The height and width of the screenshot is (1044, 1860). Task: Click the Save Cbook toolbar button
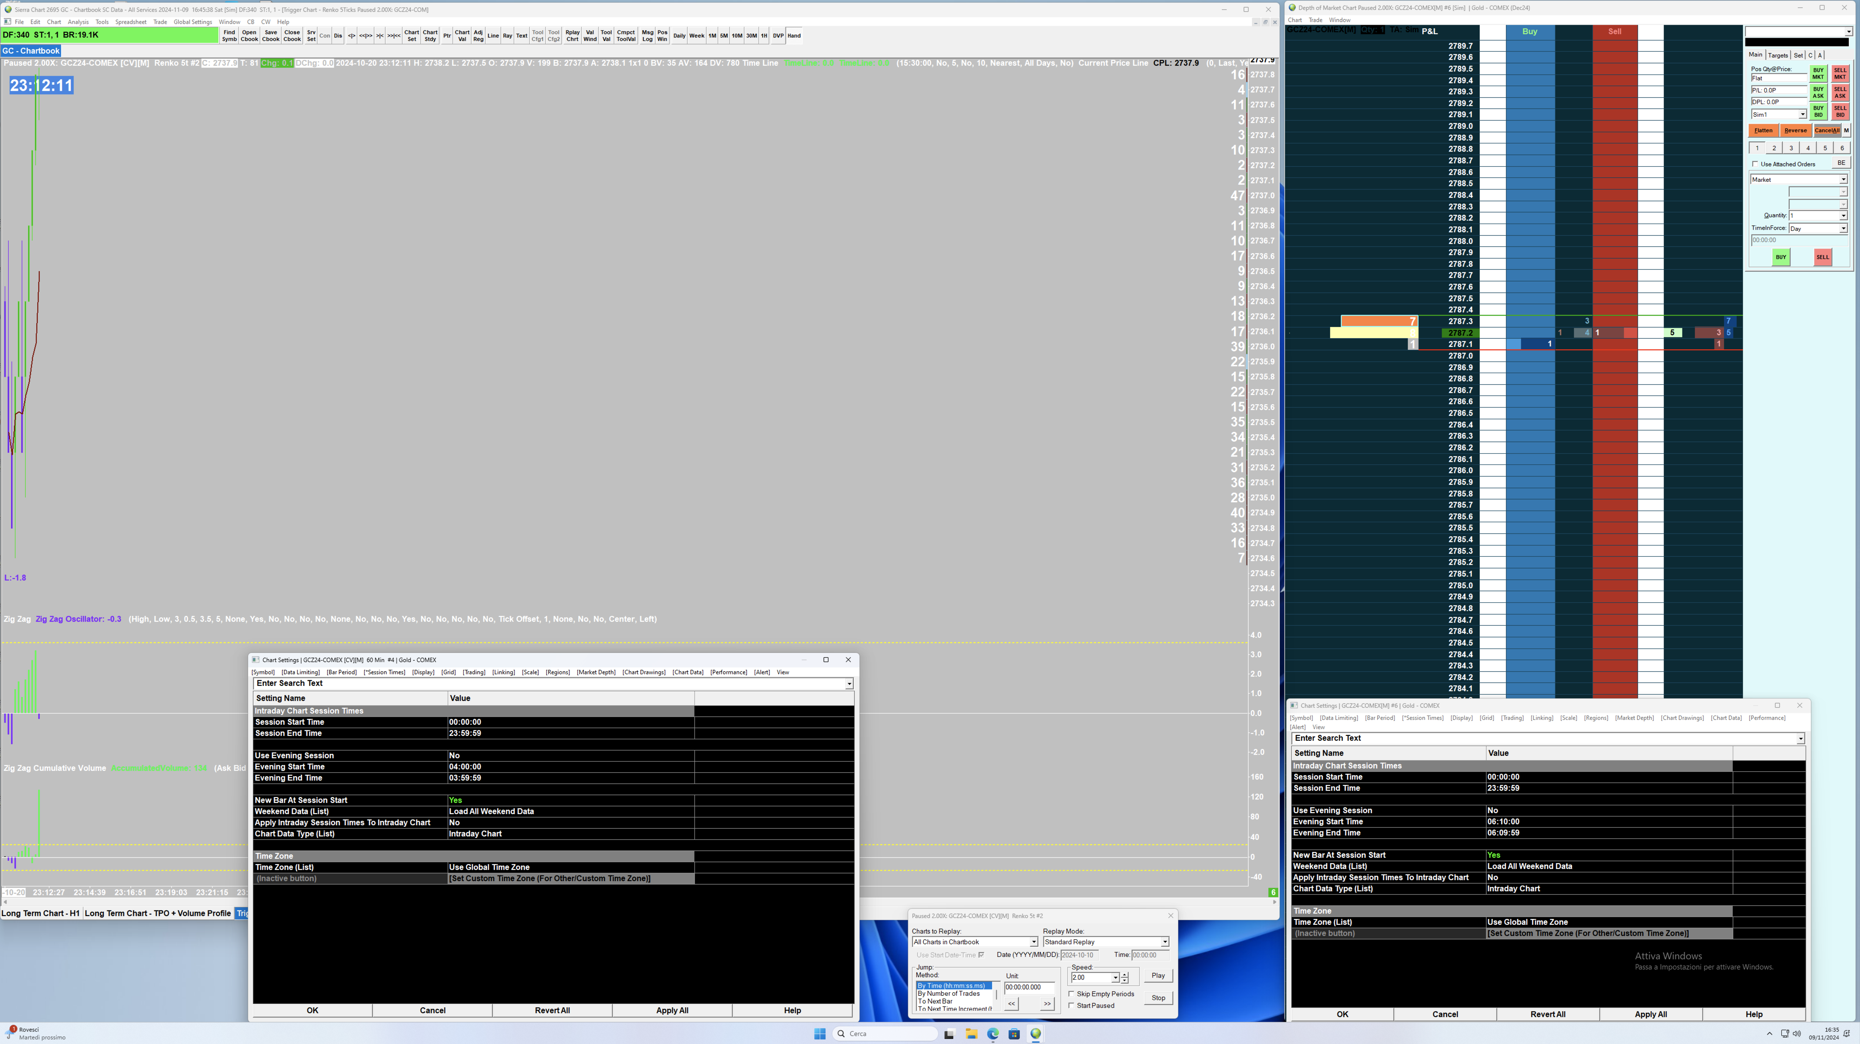(271, 35)
